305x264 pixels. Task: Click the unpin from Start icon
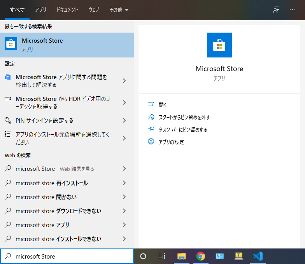coord(151,117)
